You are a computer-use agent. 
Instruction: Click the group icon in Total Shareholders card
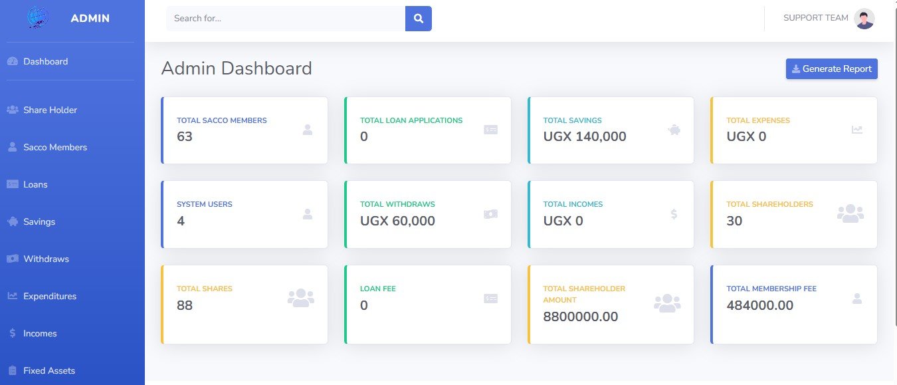[850, 213]
